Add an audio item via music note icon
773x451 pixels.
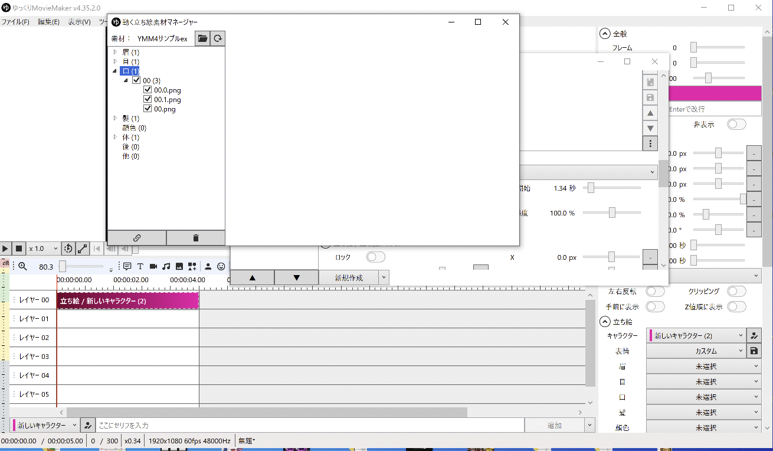point(166,266)
